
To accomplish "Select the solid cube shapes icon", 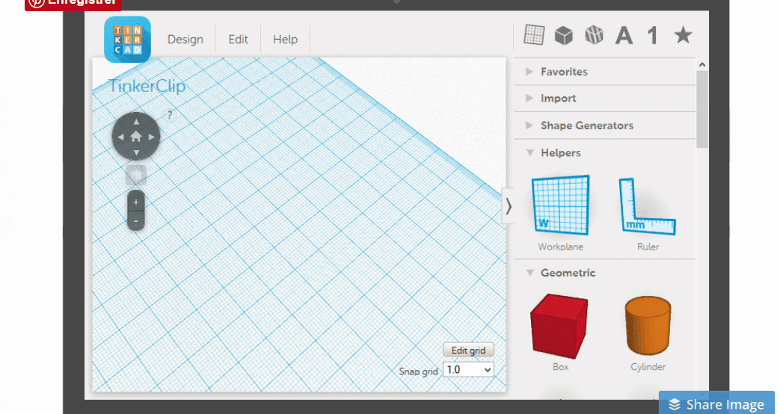I will tap(564, 35).
